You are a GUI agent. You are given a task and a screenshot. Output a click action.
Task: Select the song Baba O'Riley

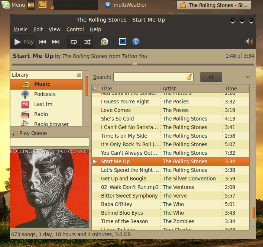pyautogui.click(x=171, y=204)
